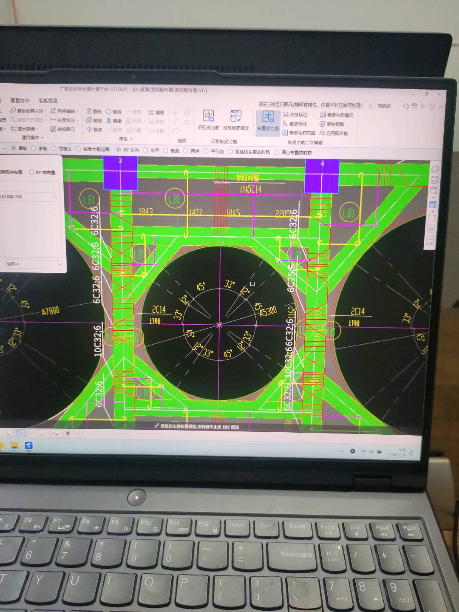Click the rectangle draw icon in 绘图 group

tap(187, 122)
